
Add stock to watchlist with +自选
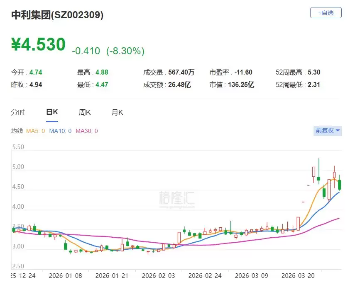[326, 13]
